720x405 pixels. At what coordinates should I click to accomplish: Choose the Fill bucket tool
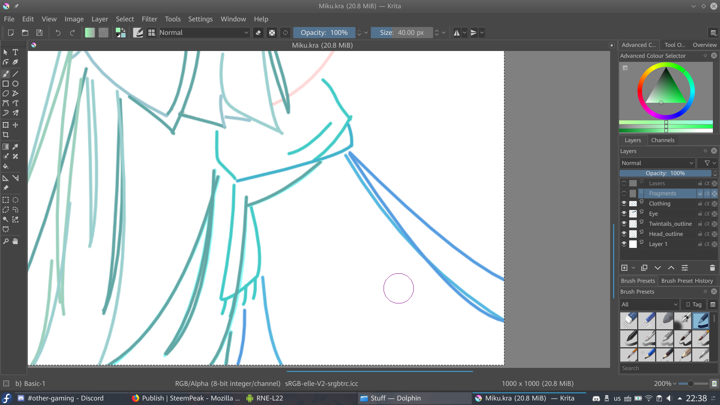(x=6, y=166)
